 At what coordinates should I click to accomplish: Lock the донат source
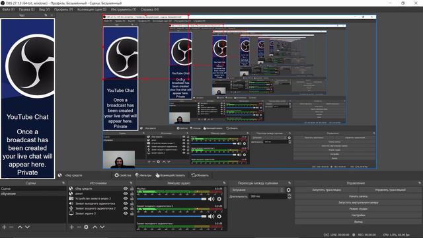(x=132, y=194)
